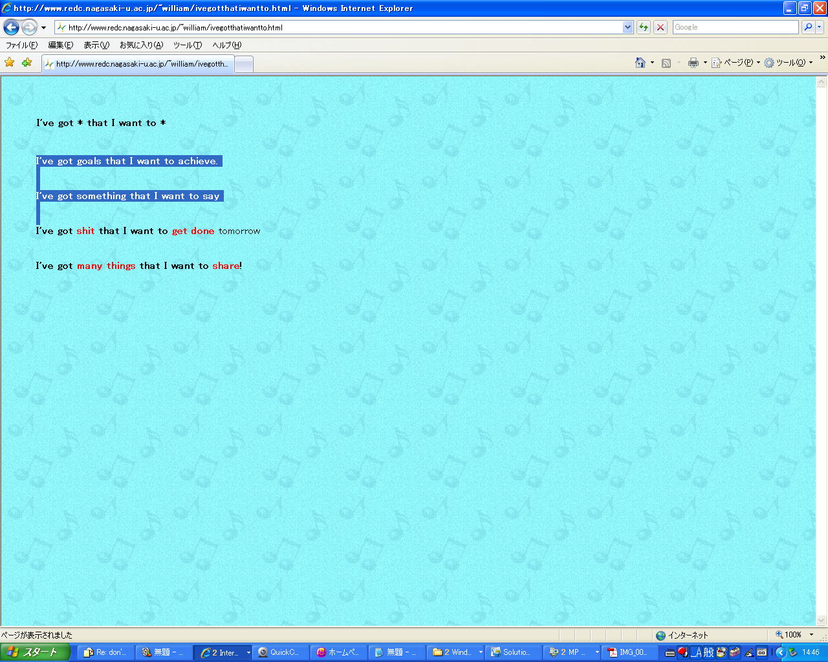Image resolution: width=828 pixels, height=662 pixels.
Task: Open the ファイル(F) menu
Action: 21,45
